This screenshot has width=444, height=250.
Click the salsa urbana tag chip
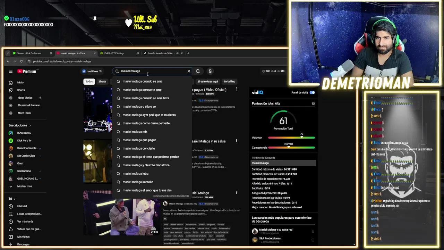pyautogui.click(x=178, y=236)
